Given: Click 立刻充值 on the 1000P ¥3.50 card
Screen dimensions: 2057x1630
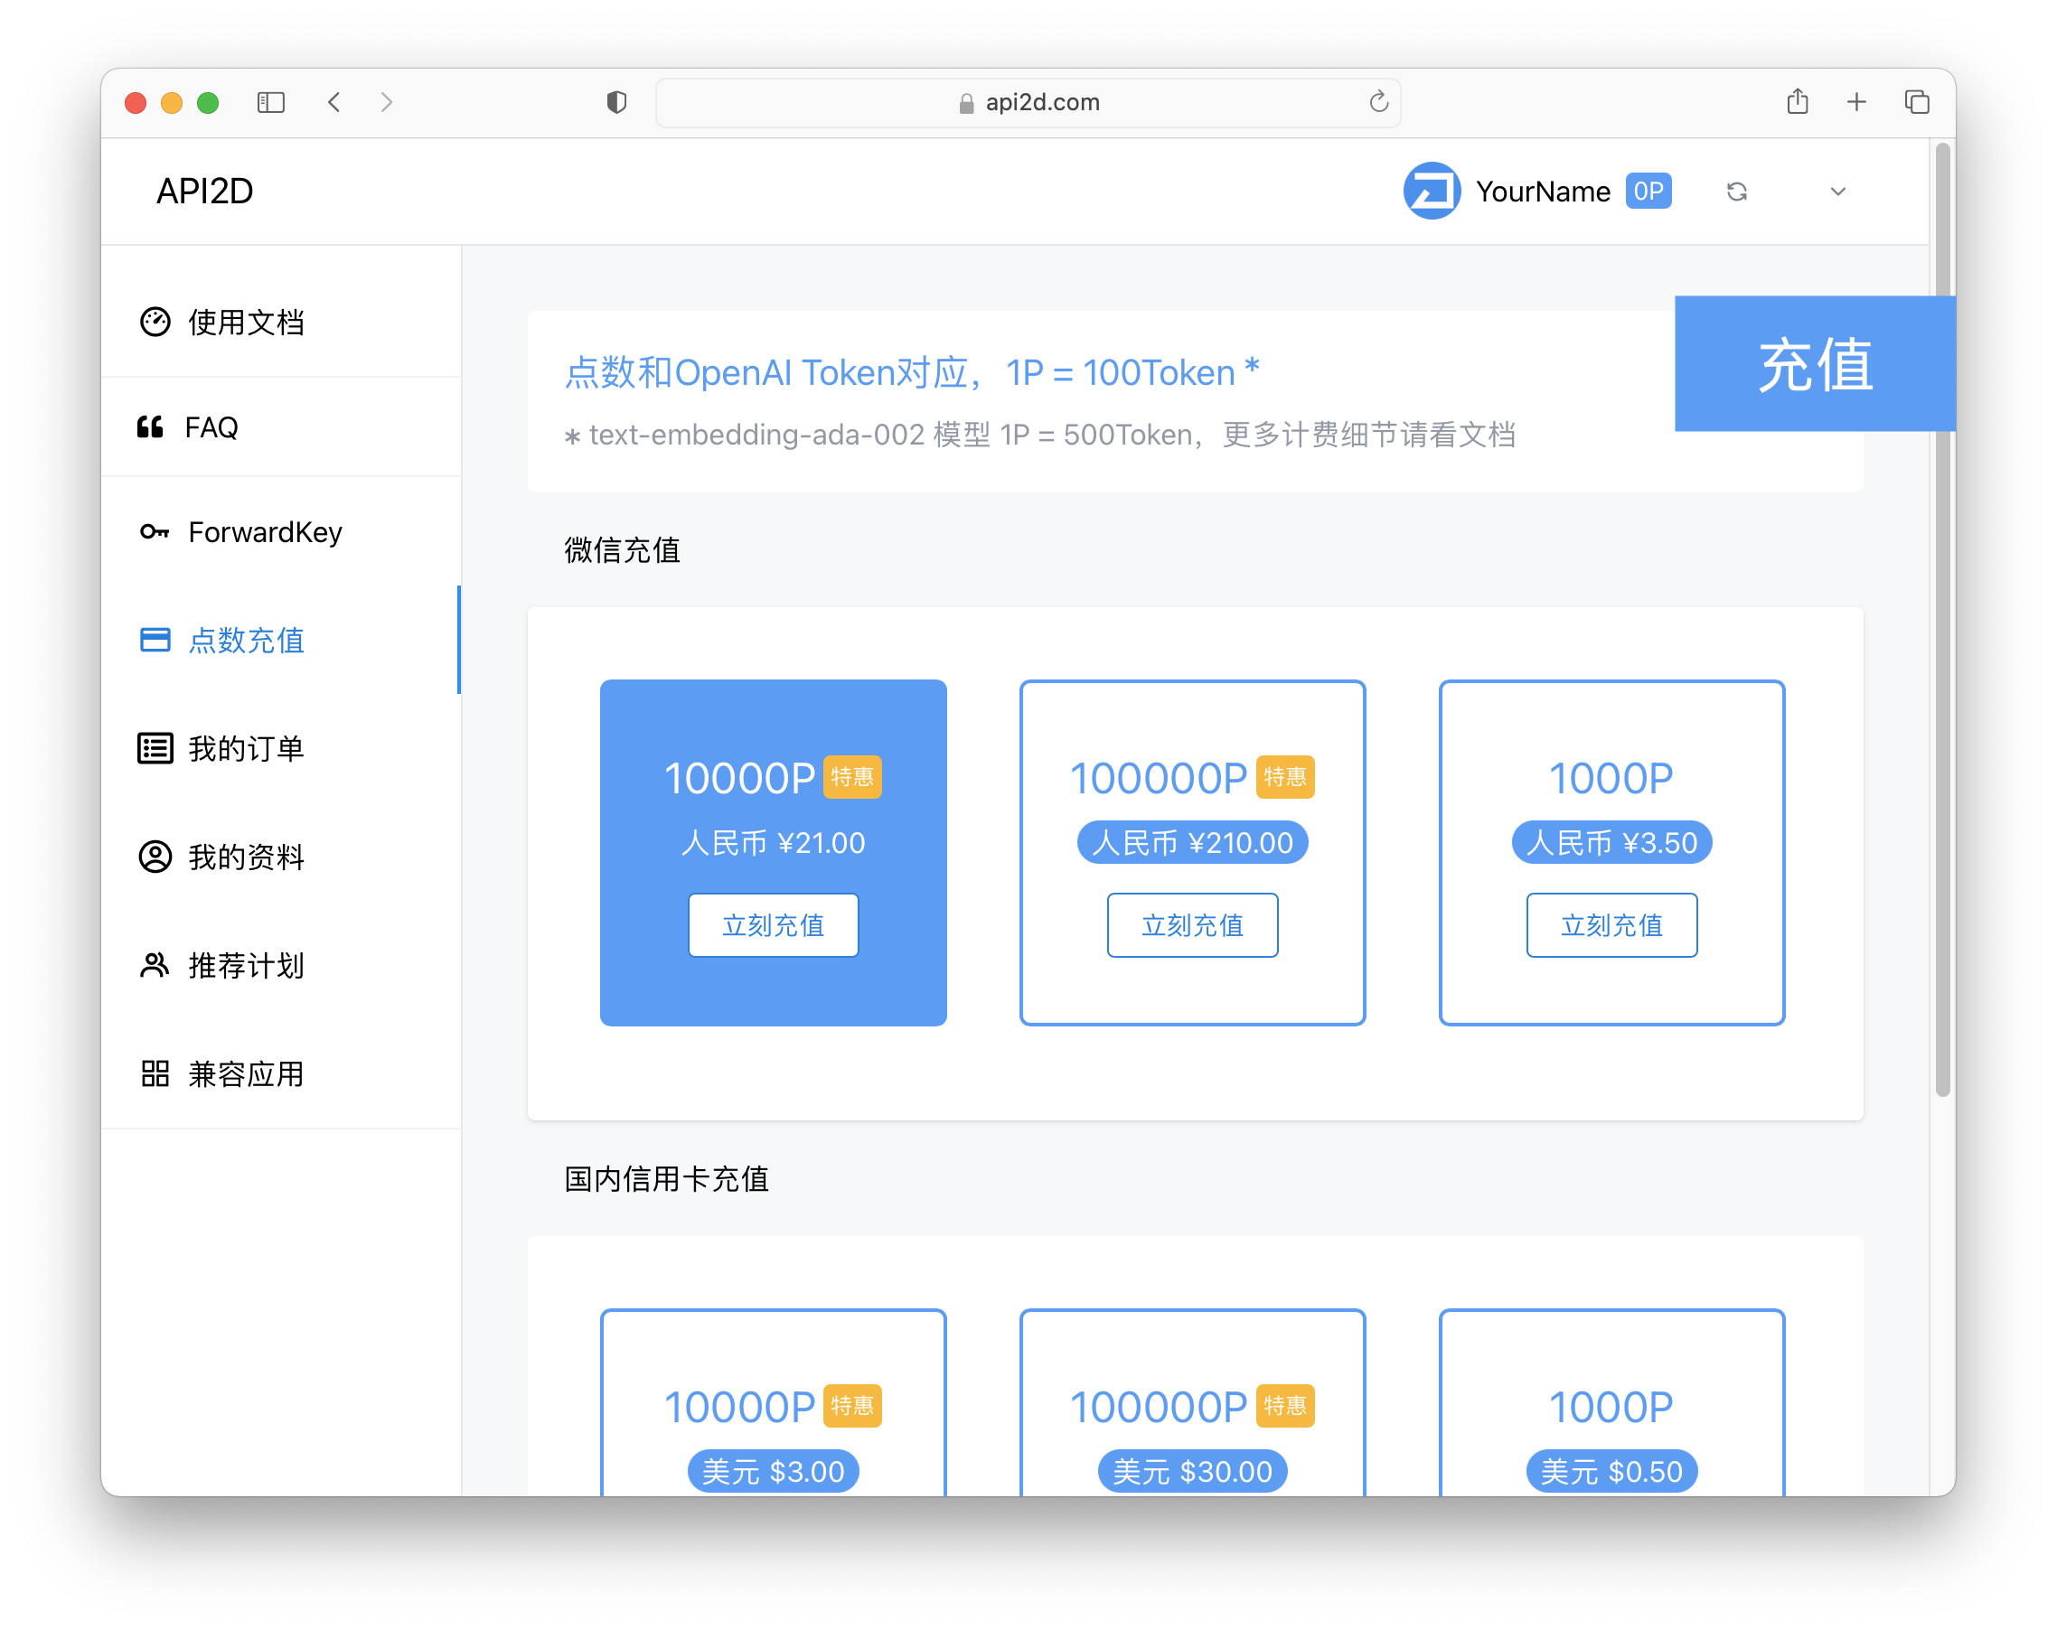Looking at the screenshot, I should (x=1611, y=925).
